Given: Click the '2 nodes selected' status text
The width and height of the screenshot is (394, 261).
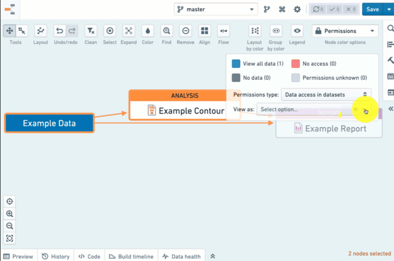Looking at the screenshot, I should point(370,254).
